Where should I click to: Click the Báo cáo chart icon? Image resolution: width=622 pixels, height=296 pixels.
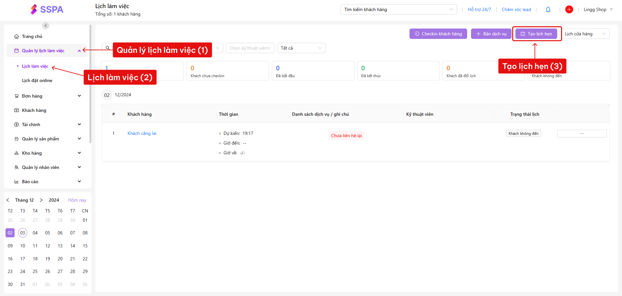click(x=17, y=182)
